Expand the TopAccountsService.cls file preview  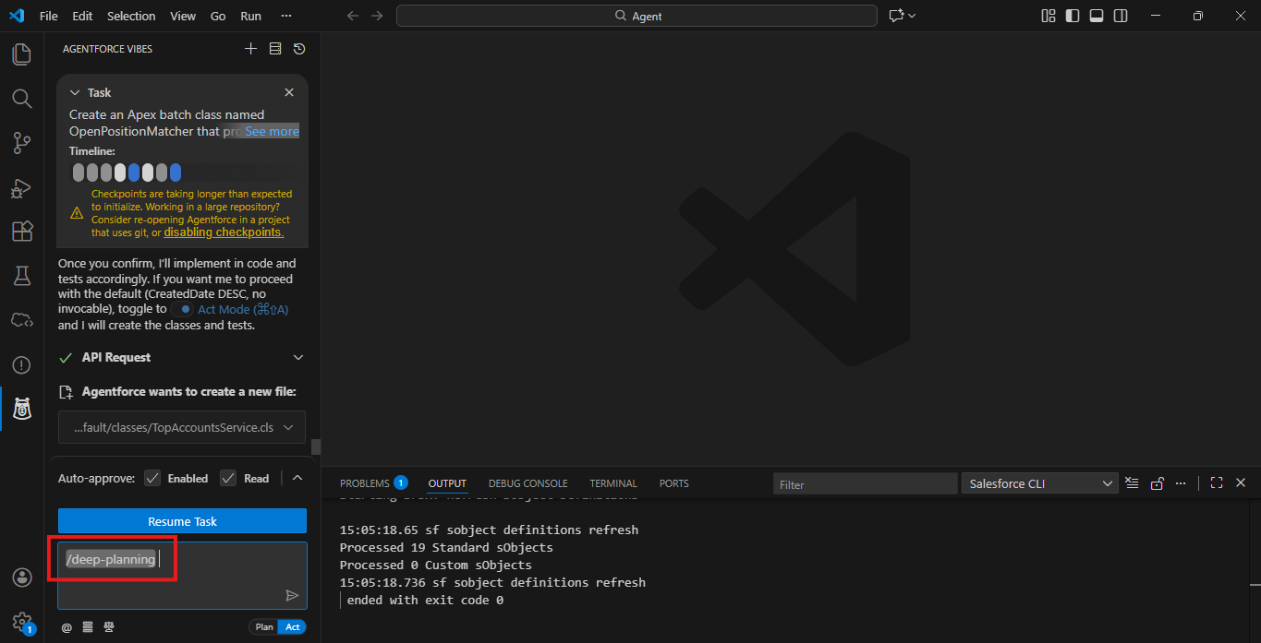point(289,427)
